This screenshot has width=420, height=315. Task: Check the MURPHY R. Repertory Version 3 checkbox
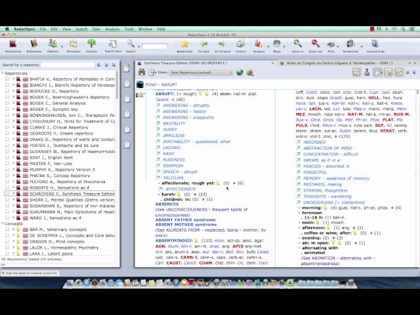[x=7, y=169]
